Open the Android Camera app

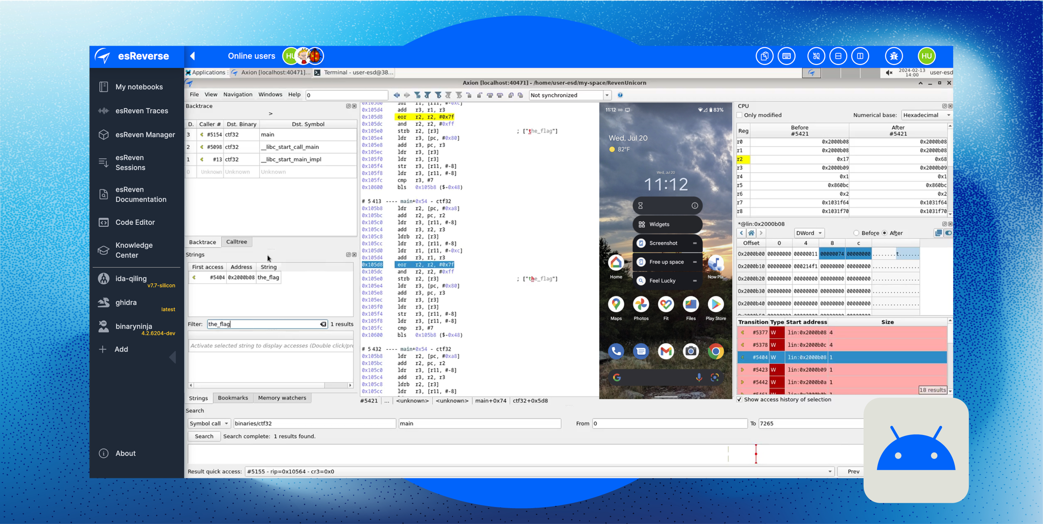[691, 351]
